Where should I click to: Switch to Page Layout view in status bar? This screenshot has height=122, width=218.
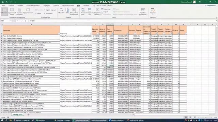(190, 117)
